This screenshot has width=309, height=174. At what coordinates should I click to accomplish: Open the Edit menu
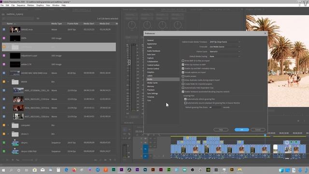7,5
